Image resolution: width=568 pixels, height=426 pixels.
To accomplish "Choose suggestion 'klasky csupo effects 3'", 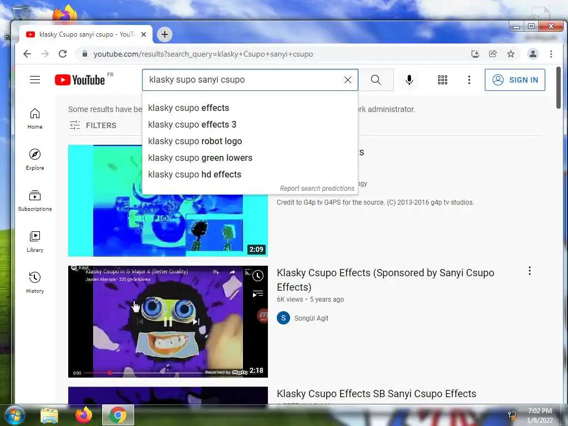I will [250, 125].
